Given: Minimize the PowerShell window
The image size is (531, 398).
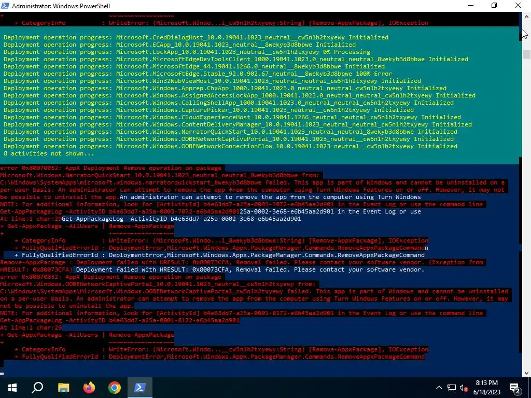Looking at the screenshot, I should [x=471, y=6].
